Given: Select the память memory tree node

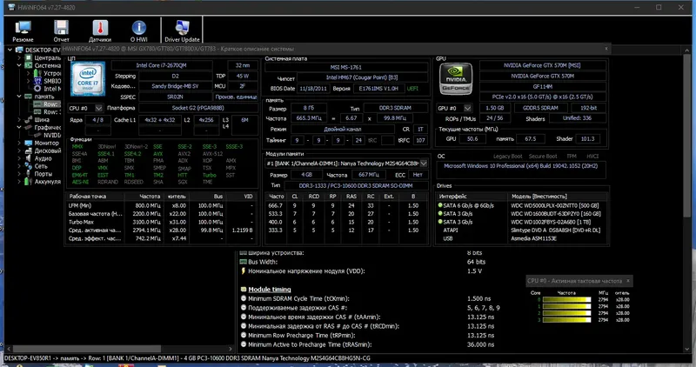Looking at the screenshot, I should pos(44,97).
